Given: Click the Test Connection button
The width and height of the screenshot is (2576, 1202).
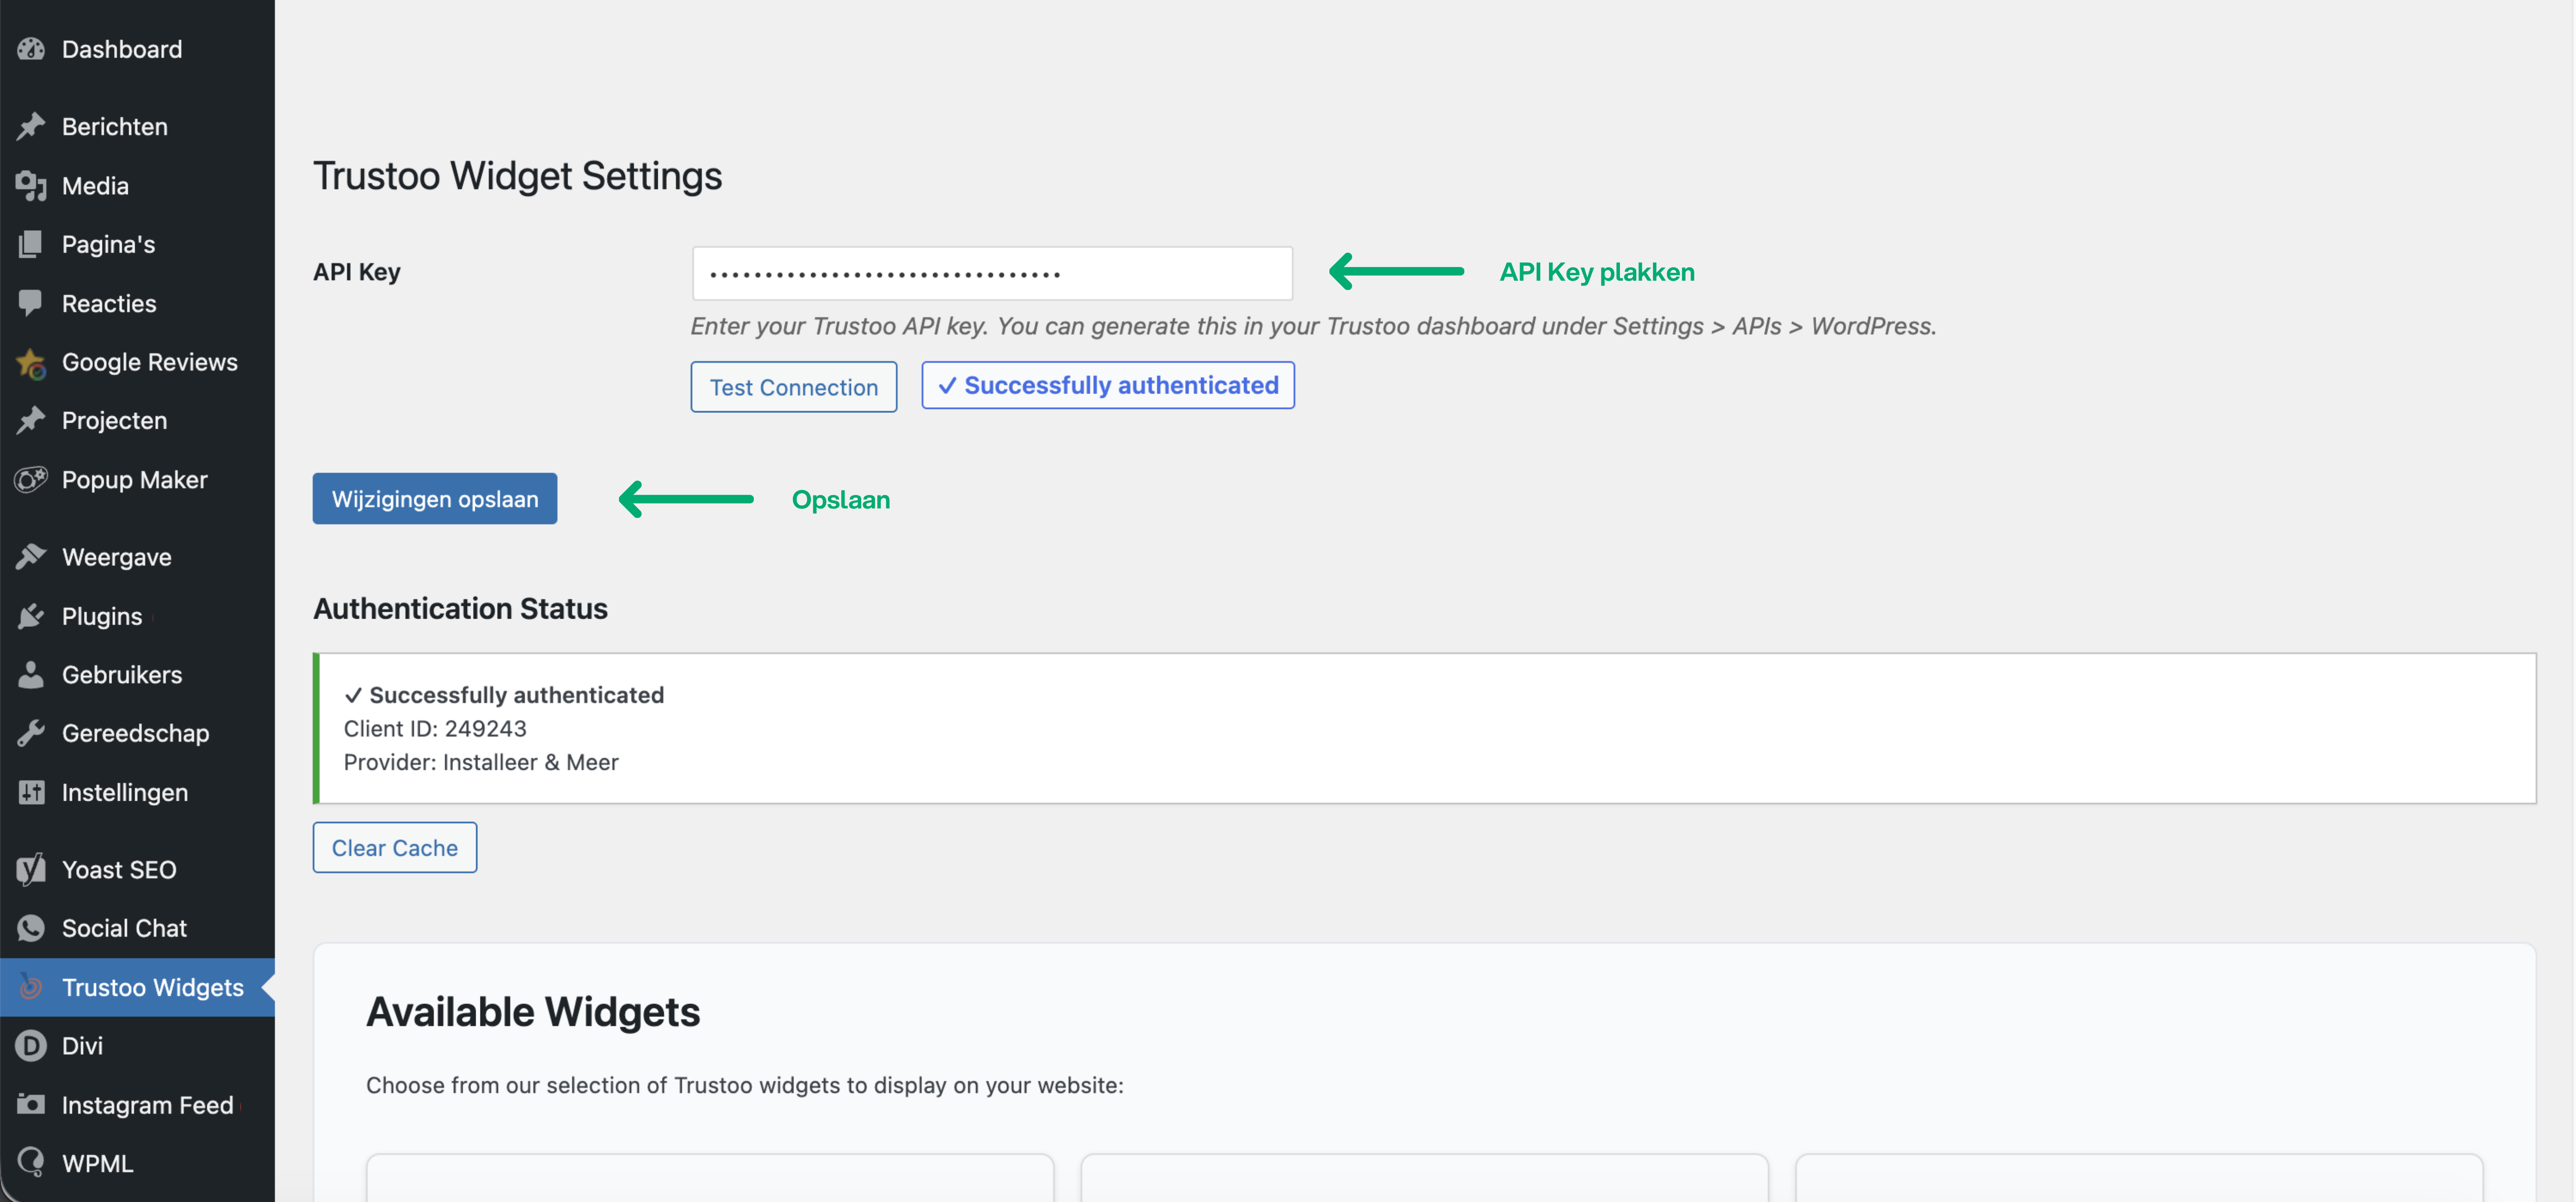Looking at the screenshot, I should point(794,386).
